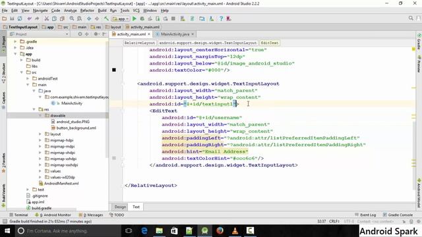Click the Cut scissors icon

coord(47,18)
